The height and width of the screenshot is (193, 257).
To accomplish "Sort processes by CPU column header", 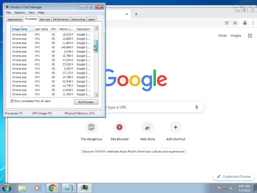I will 53,29.
